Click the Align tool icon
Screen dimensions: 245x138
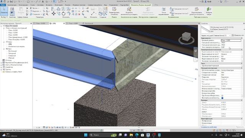(54, 9)
